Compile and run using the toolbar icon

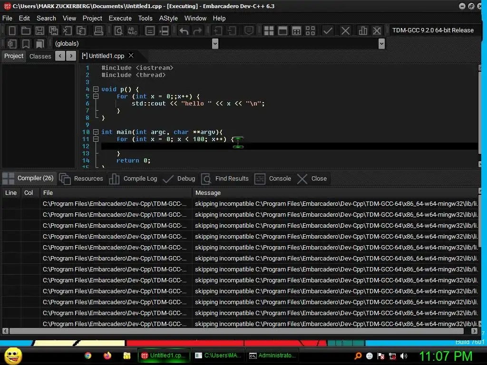(297, 31)
